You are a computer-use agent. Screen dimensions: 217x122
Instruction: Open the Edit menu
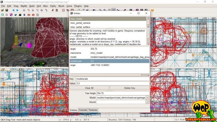pos(9,6)
